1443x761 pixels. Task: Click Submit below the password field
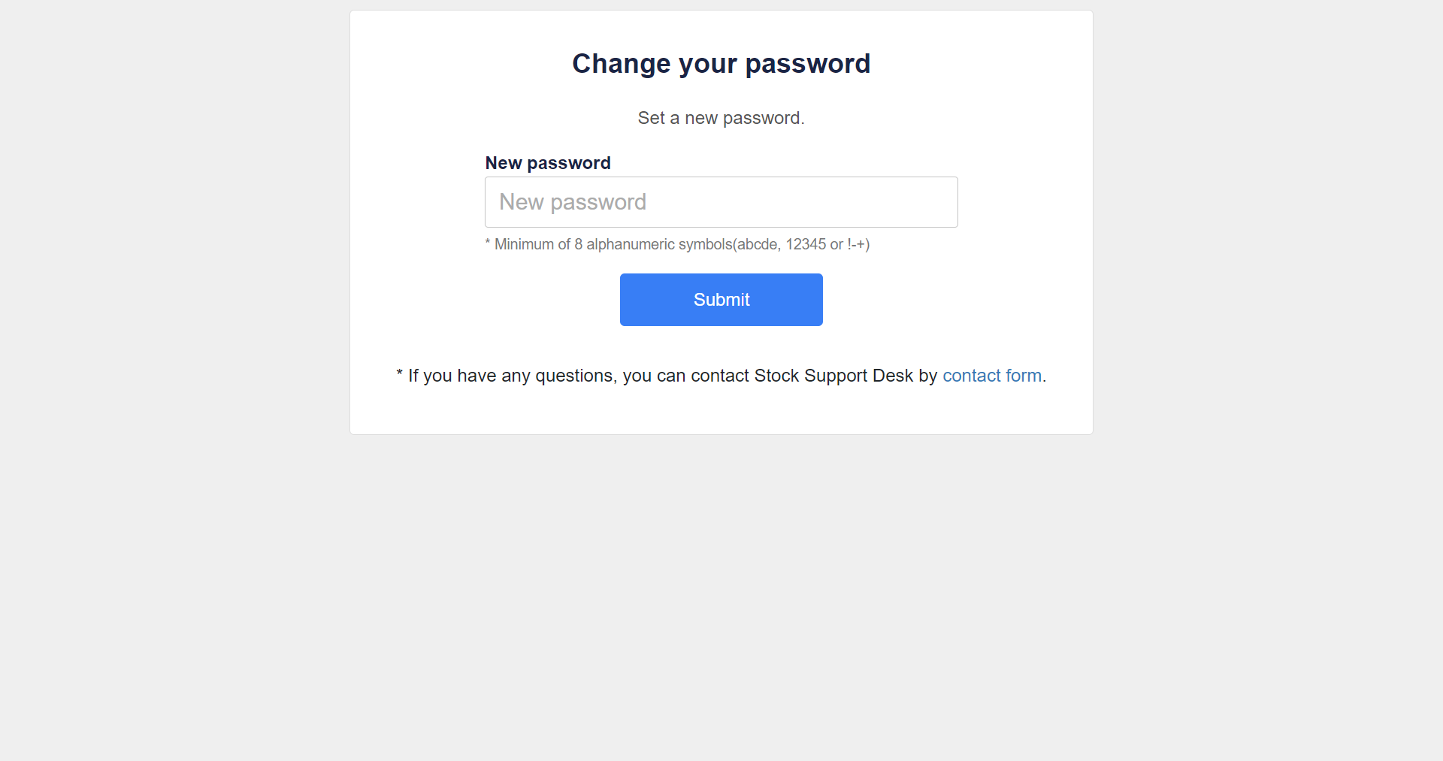721,299
